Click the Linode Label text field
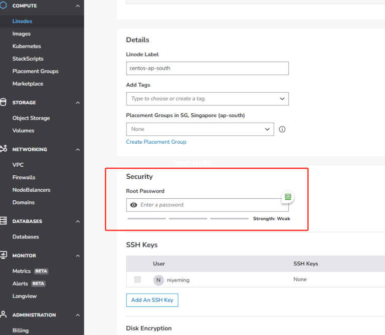Screen dimensions: 385x335 tap(207, 68)
